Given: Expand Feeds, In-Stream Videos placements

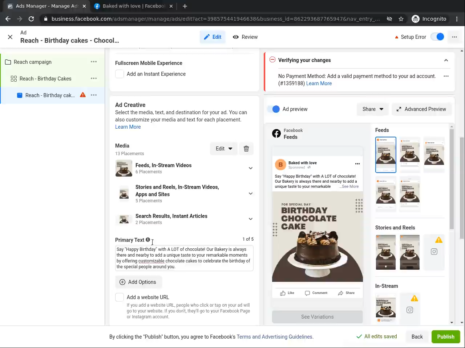Looking at the screenshot, I should point(250,168).
